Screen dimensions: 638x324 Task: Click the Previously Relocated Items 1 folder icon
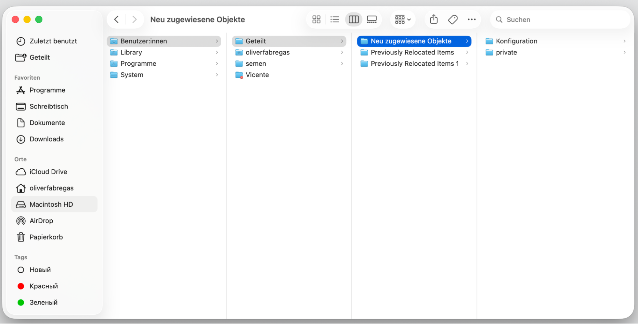click(364, 63)
